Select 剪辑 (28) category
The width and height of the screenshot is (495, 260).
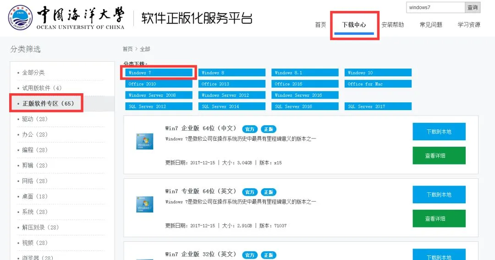tap(35, 165)
